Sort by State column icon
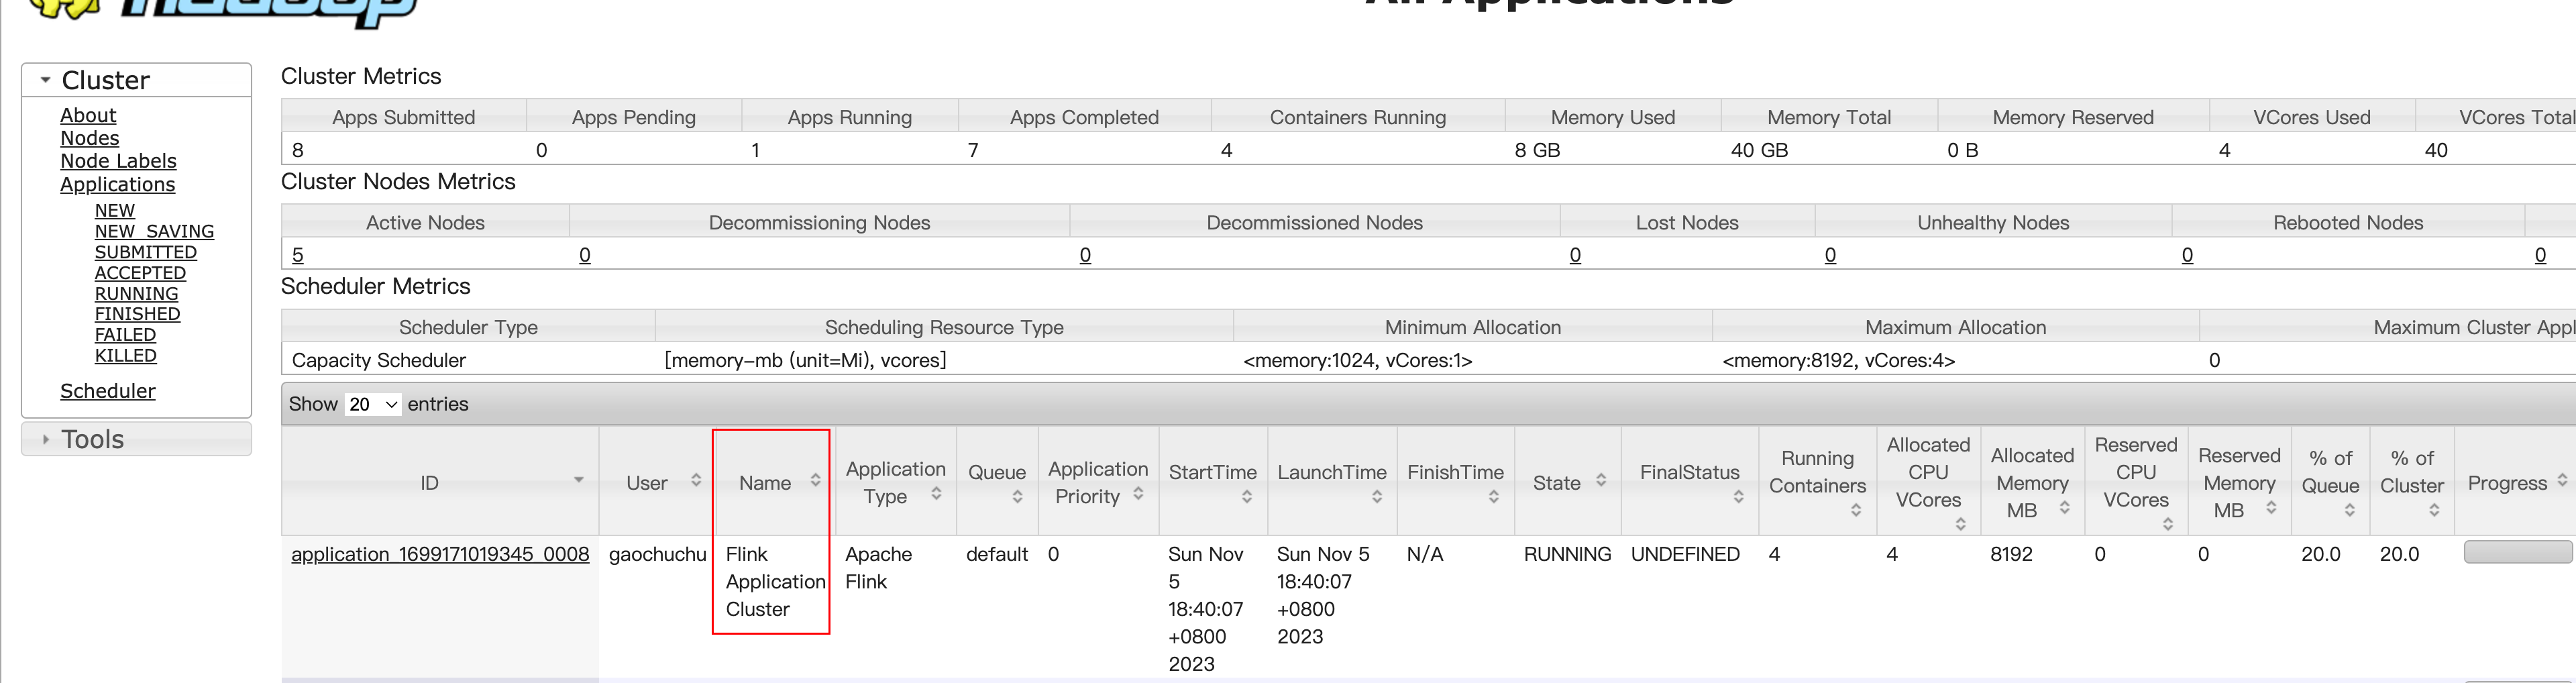 (1601, 481)
